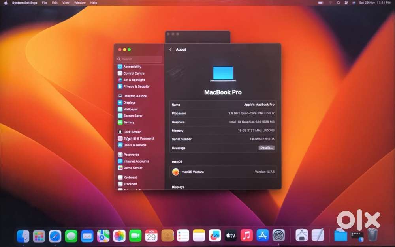Screen dimensions: 395x247
Task: Open Siri & Spotlight settings
Action: pyautogui.click(x=134, y=80)
